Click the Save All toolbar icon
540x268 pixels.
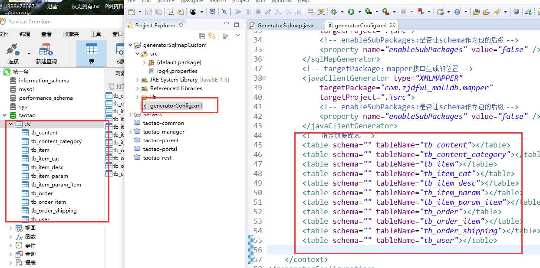click(158, 12)
